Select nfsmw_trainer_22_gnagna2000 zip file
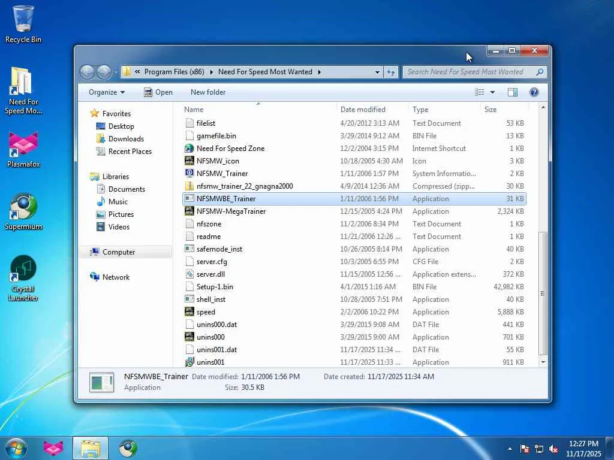The width and height of the screenshot is (614, 460). pyautogui.click(x=354, y=186)
